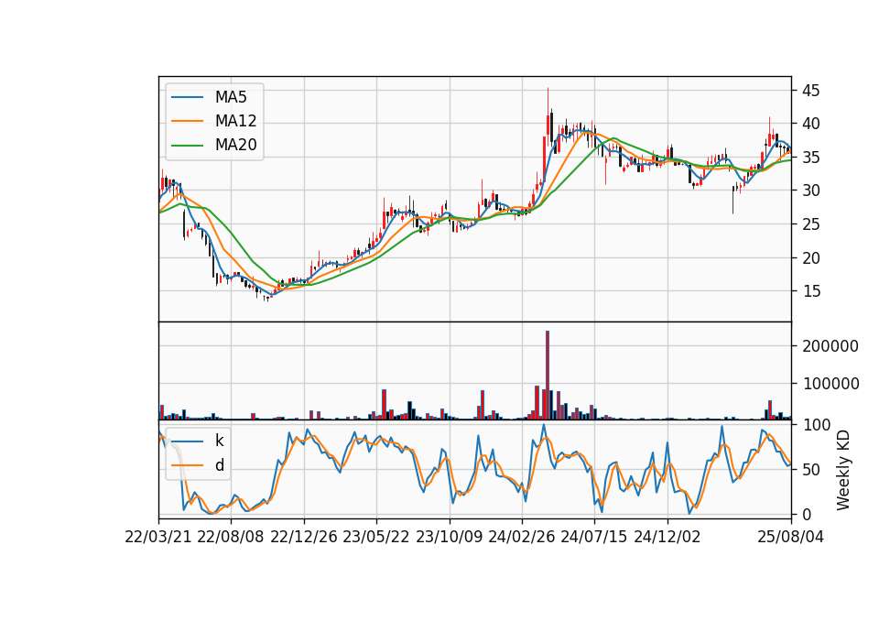Click the 23/05/22 date label
This screenshot has height=632, width=879.
click(376, 538)
